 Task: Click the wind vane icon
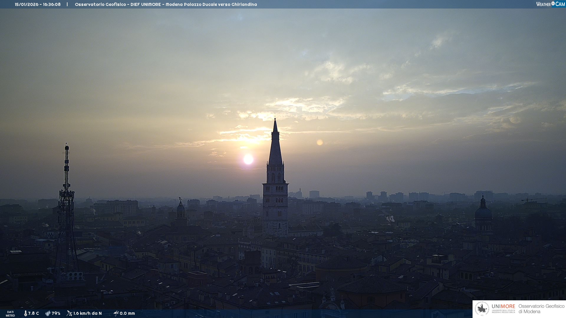coord(69,313)
